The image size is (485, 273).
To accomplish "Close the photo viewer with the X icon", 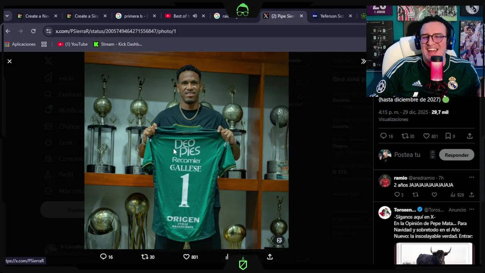I will coord(9,61).
